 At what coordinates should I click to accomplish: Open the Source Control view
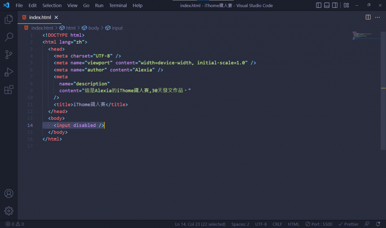coord(9,55)
